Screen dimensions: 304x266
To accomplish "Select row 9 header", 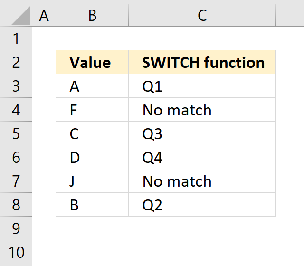I will [x=16, y=228].
